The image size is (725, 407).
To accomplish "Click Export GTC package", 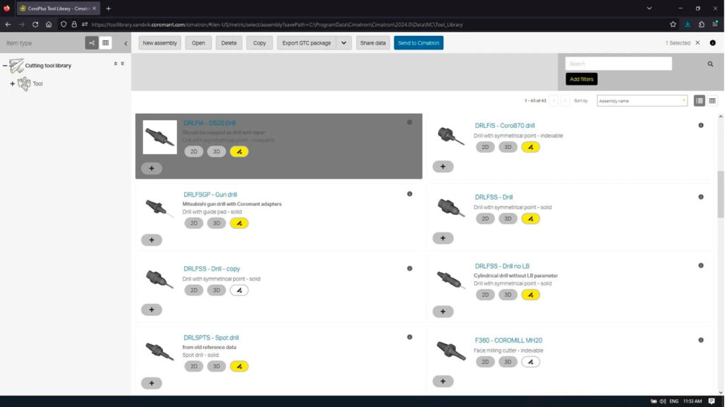I will [x=307, y=43].
